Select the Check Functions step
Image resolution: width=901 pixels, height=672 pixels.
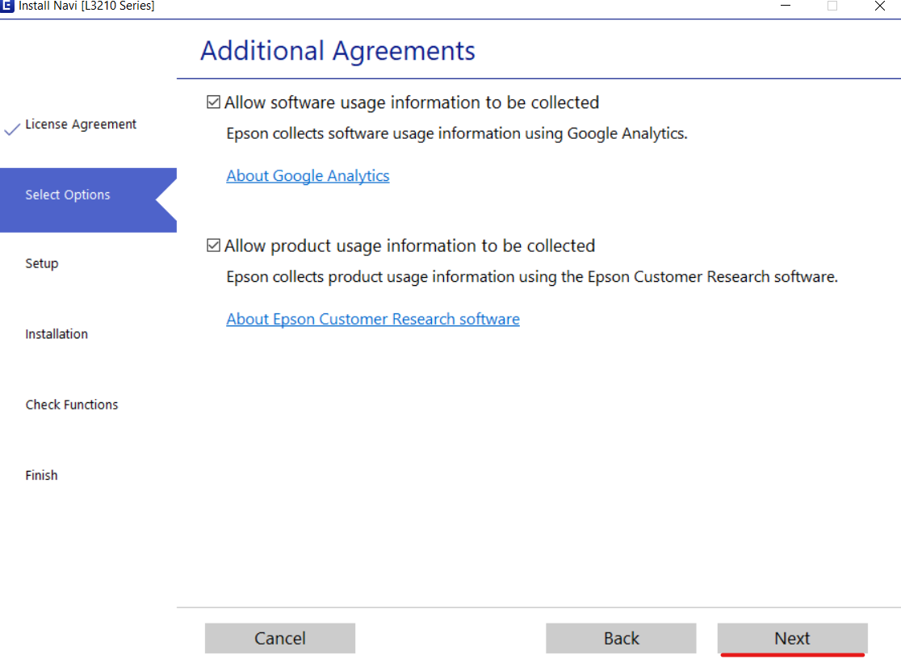click(x=72, y=405)
